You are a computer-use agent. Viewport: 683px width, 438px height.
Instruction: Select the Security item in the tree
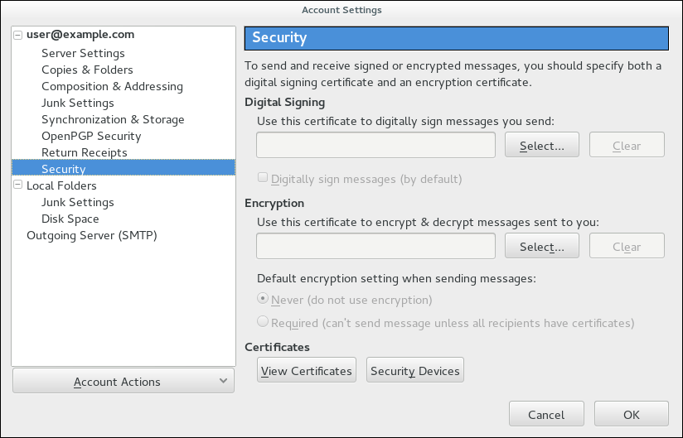tap(124, 168)
